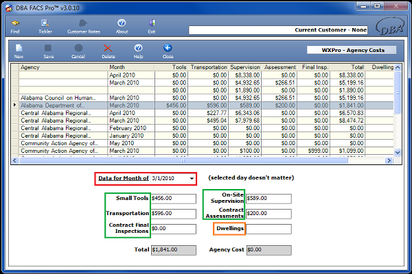Click the grid's Total column header

pyautogui.click(x=347, y=67)
